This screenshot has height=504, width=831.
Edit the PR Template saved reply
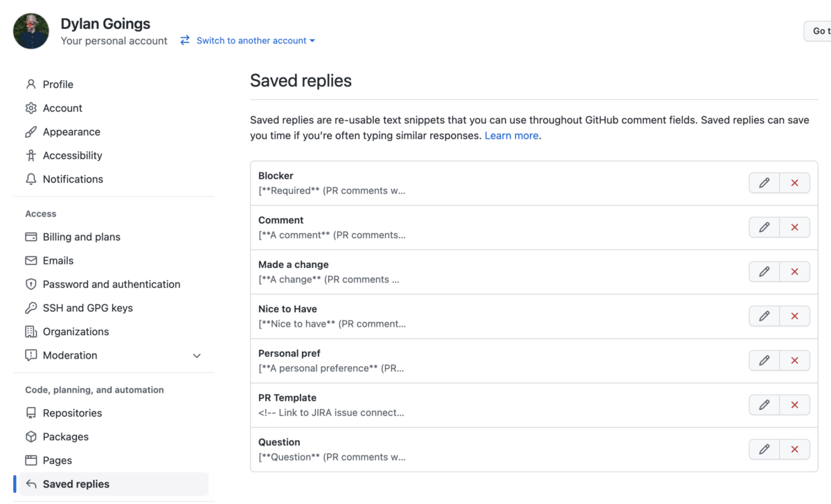(764, 404)
